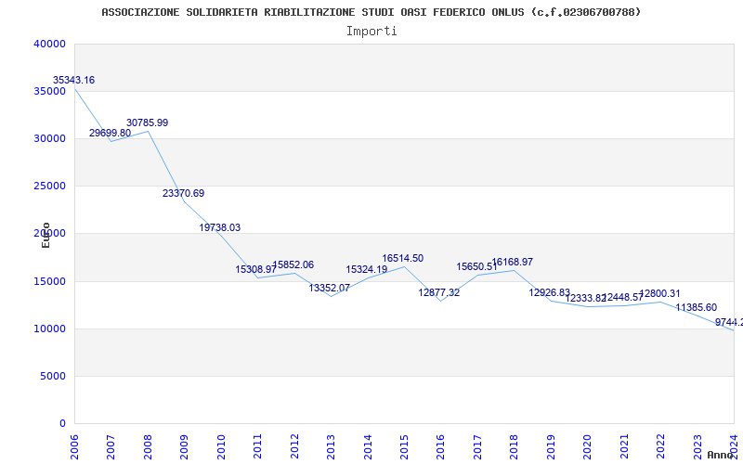Click x-axis year 2018

pyautogui.click(x=515, y=446)
